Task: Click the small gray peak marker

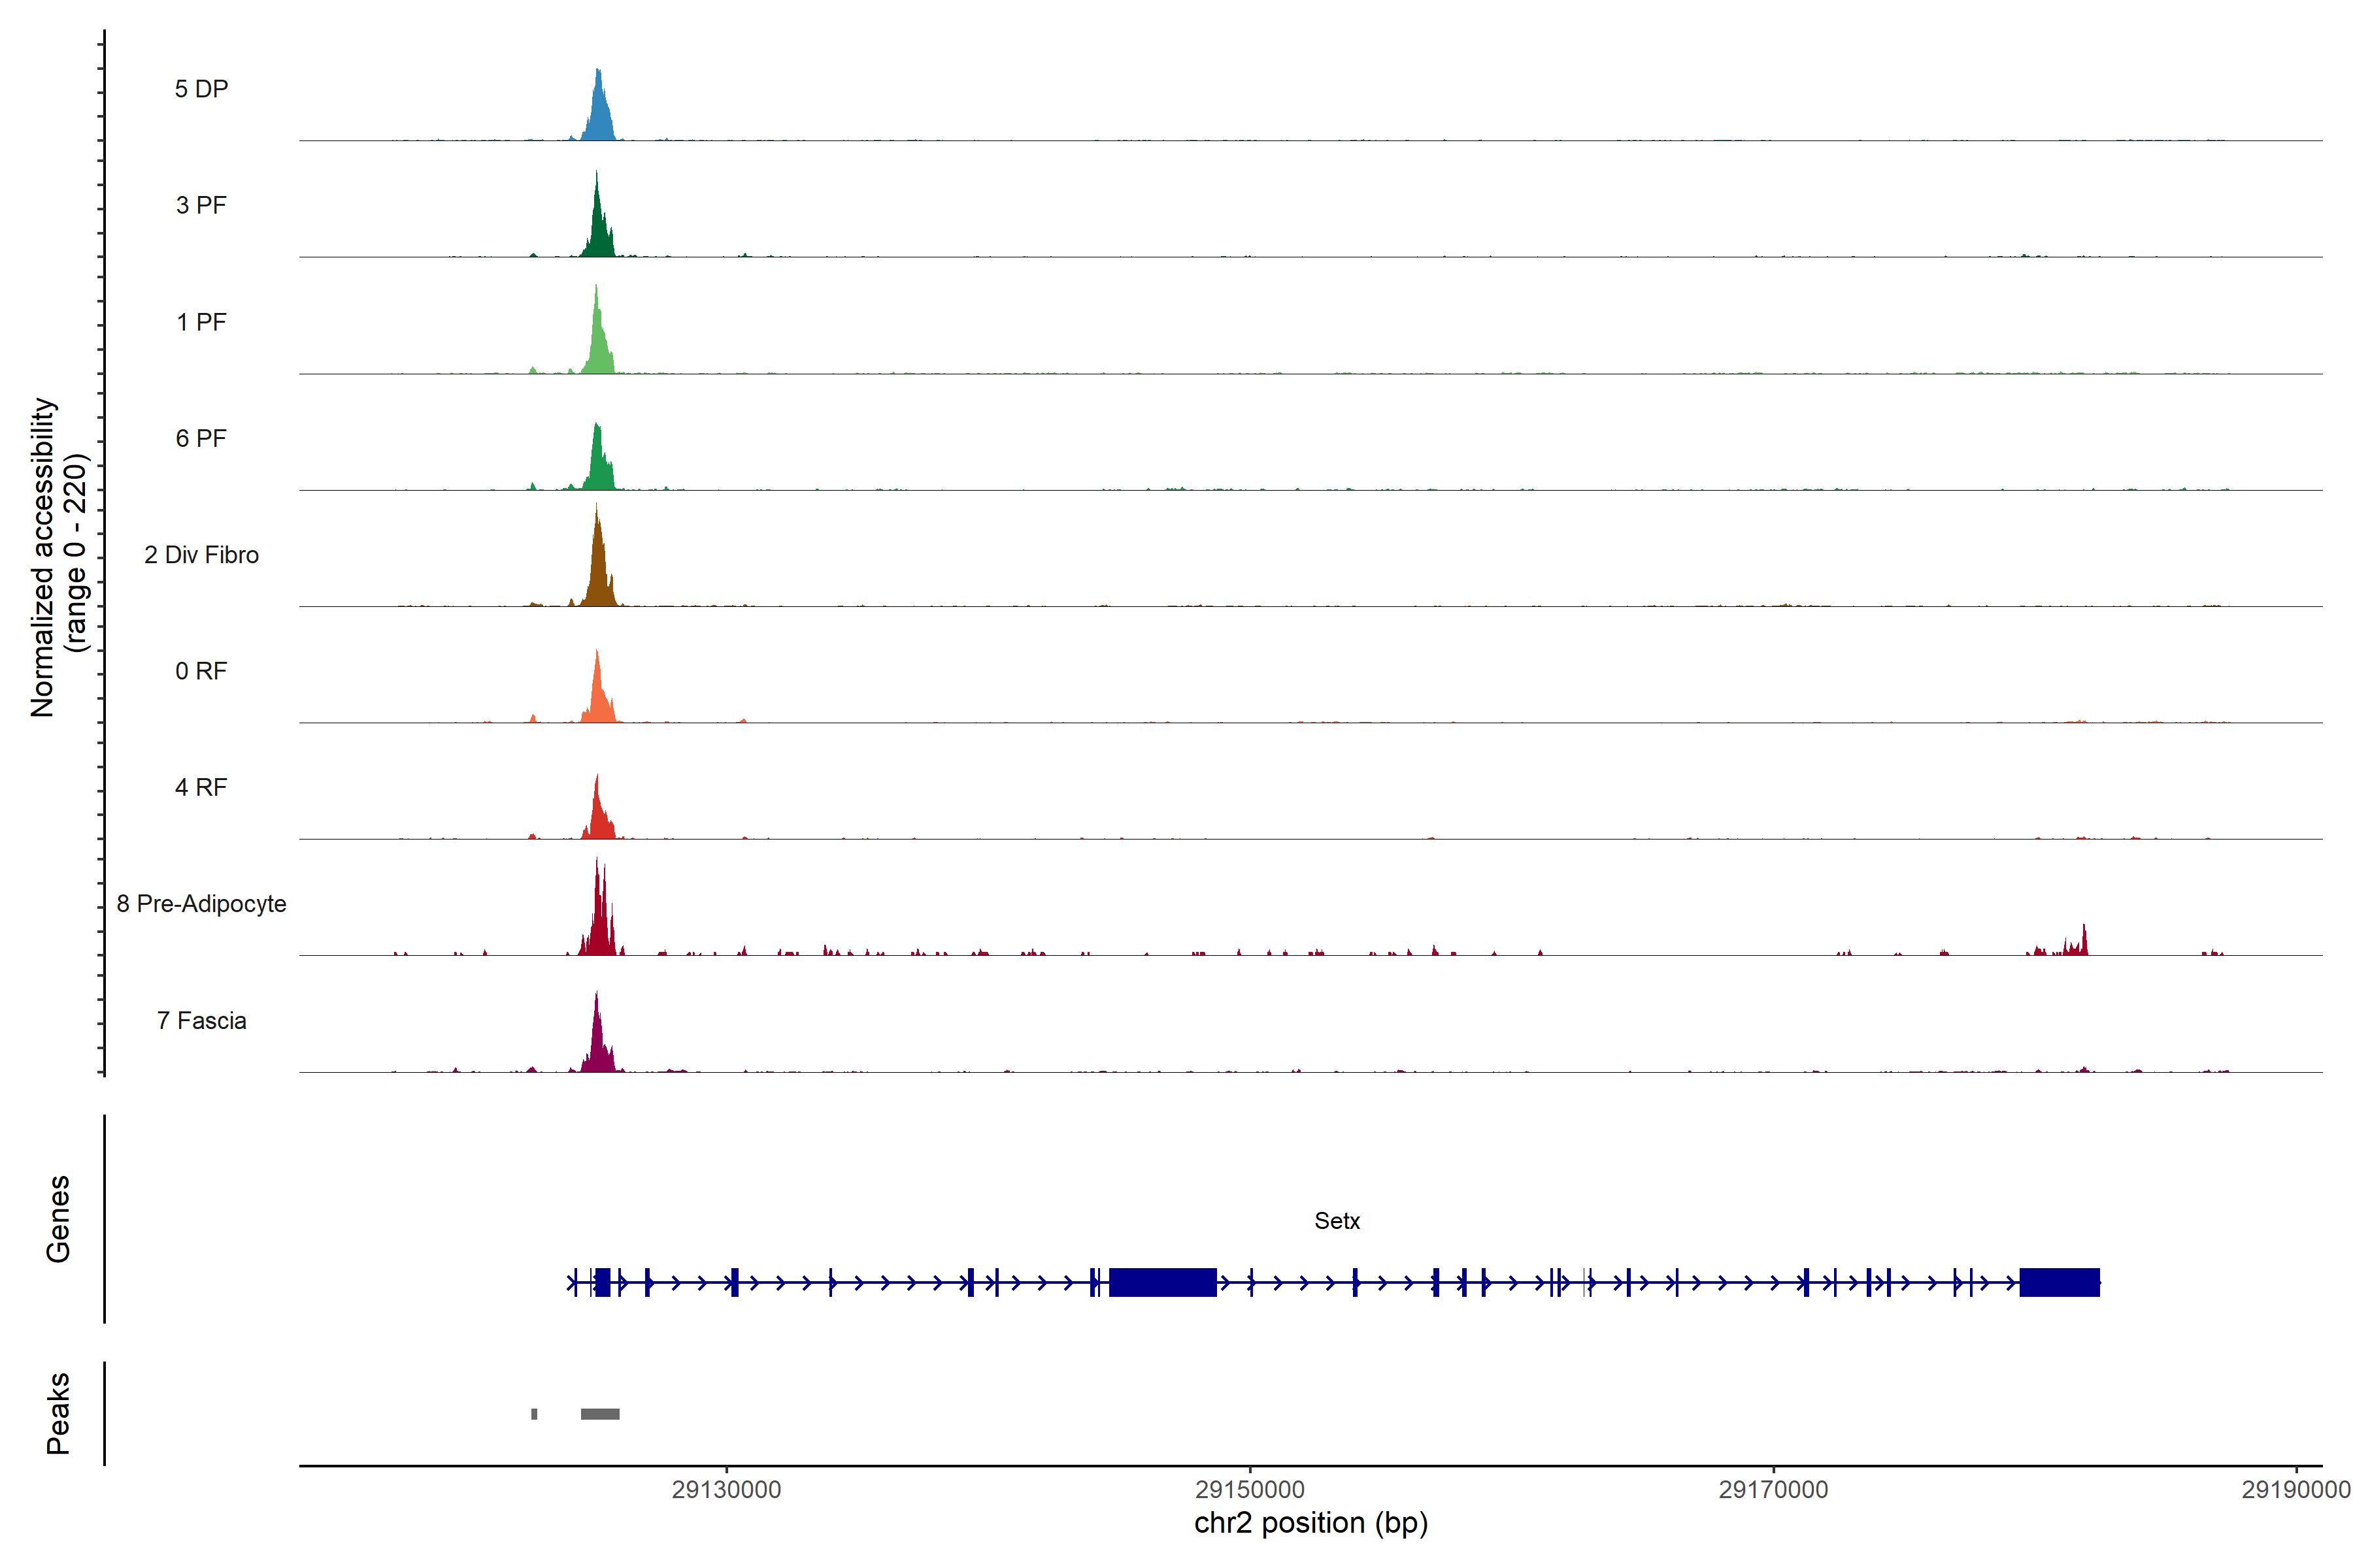Action: pos(534,1414)
